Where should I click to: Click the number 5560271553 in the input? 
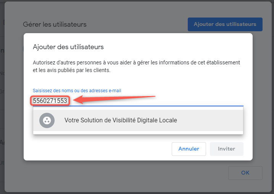[50, 101]
